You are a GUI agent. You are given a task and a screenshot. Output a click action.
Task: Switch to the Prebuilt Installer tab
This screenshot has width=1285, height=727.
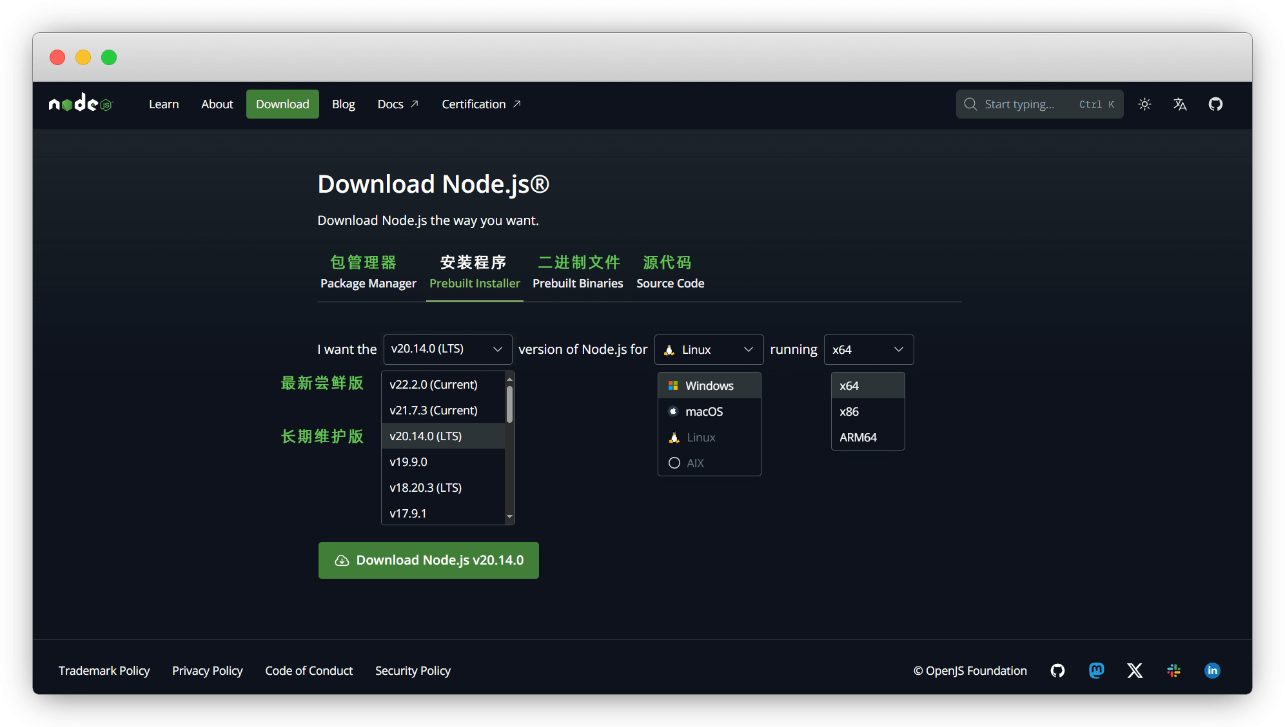point(475,283)
